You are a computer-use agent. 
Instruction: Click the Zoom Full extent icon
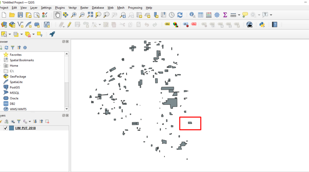[90, 15]
